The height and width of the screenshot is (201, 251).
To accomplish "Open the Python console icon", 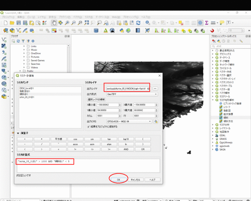I will point(122,31).
